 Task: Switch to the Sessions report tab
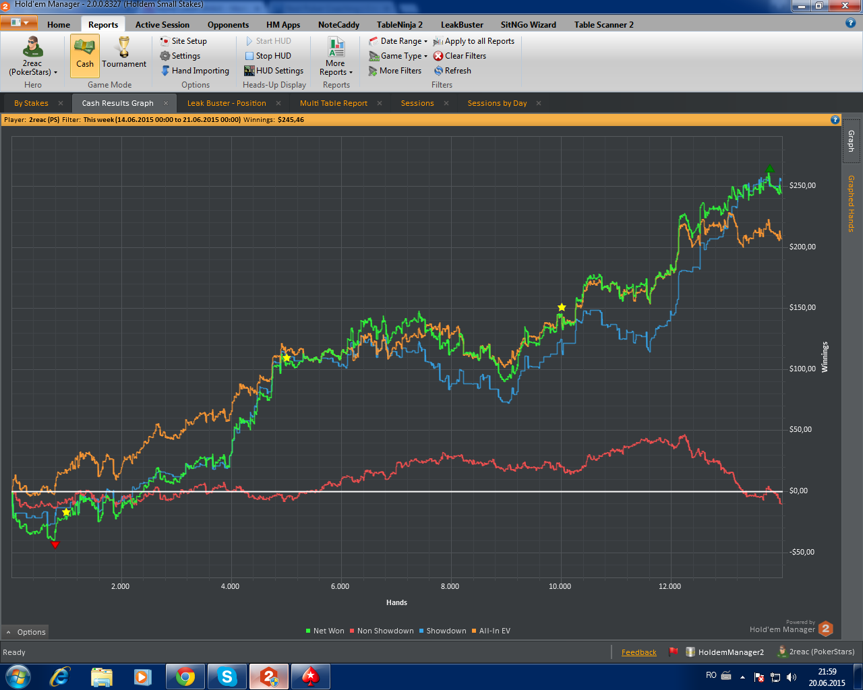click(x=417, y=103)
